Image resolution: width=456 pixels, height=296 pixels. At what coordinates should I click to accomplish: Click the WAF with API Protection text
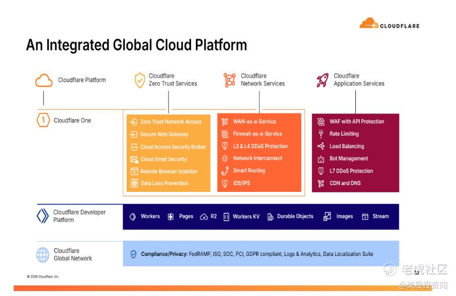click(357, 122)
